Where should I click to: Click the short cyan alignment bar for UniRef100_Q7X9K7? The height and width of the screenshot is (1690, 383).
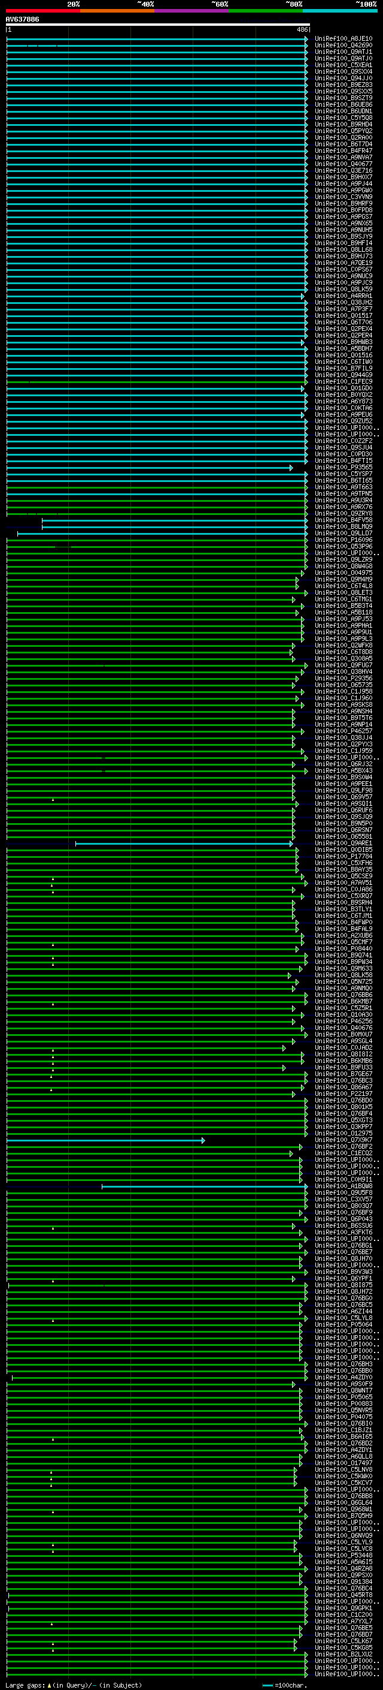(105, 1140)
